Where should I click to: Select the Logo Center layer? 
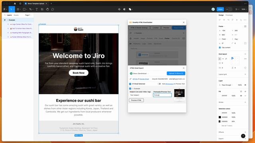21,24
